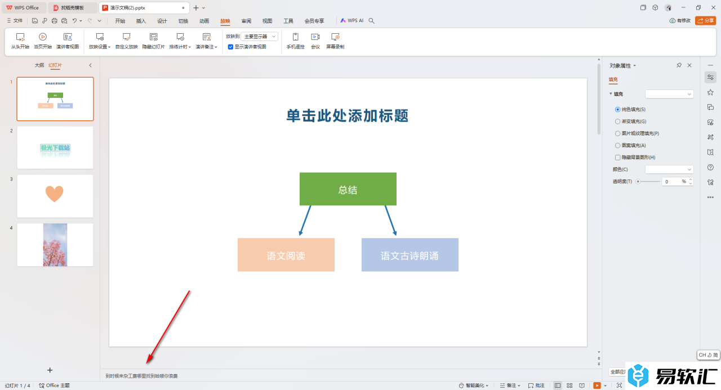Select the properties sliders sidebar icon
The image size is (721, 390).
point(710,77)
